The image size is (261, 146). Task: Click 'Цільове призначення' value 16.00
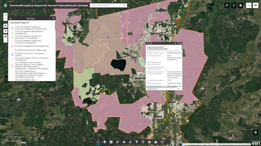[x=169, y=80]
